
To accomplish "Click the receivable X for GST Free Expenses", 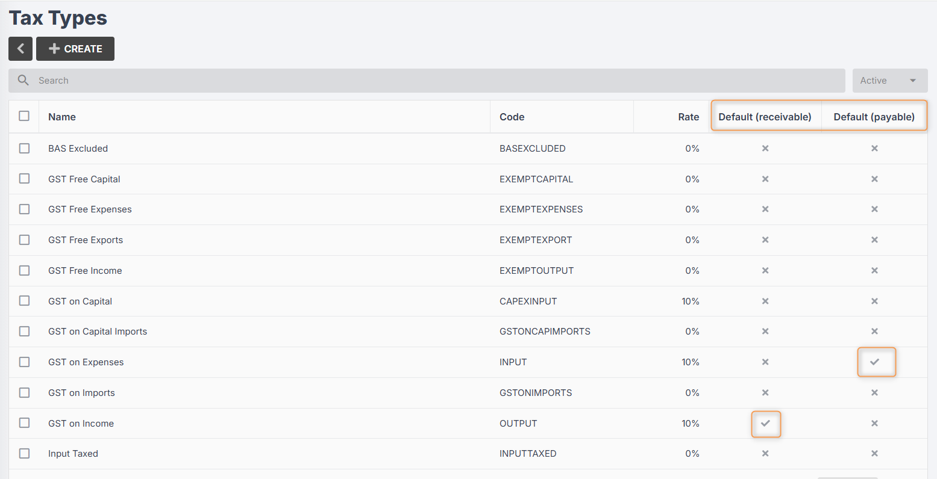I will pos(765,209).
